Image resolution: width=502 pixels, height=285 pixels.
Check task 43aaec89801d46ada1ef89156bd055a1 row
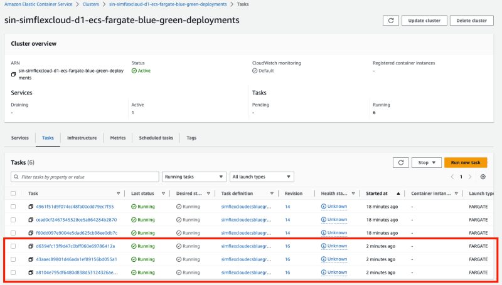[x=13, y=259]
